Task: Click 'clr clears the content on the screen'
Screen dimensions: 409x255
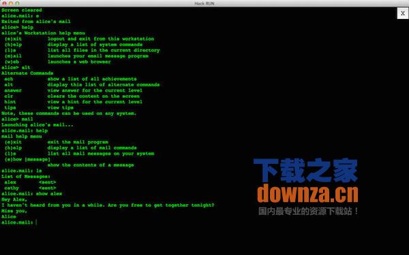Action: point(72,96)
